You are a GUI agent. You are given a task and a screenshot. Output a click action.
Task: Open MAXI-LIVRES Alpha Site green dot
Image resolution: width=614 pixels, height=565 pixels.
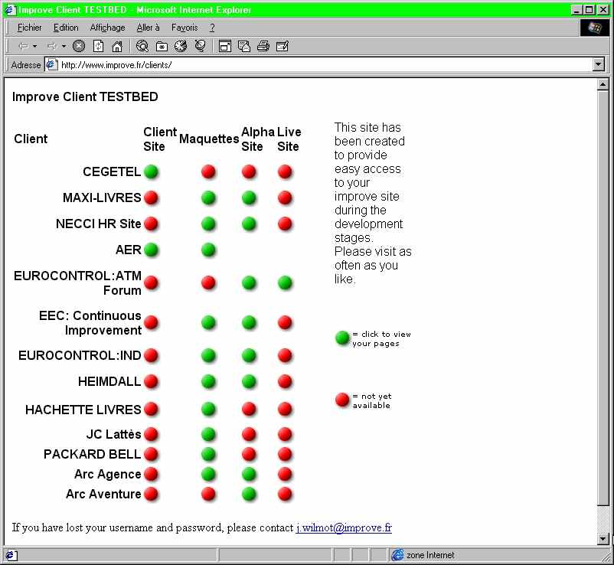[249, 198]
